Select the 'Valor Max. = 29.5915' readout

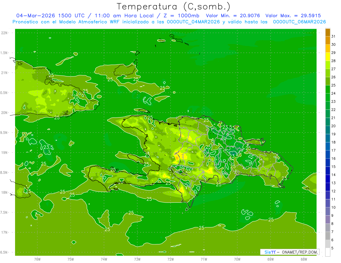click(293, 16)
